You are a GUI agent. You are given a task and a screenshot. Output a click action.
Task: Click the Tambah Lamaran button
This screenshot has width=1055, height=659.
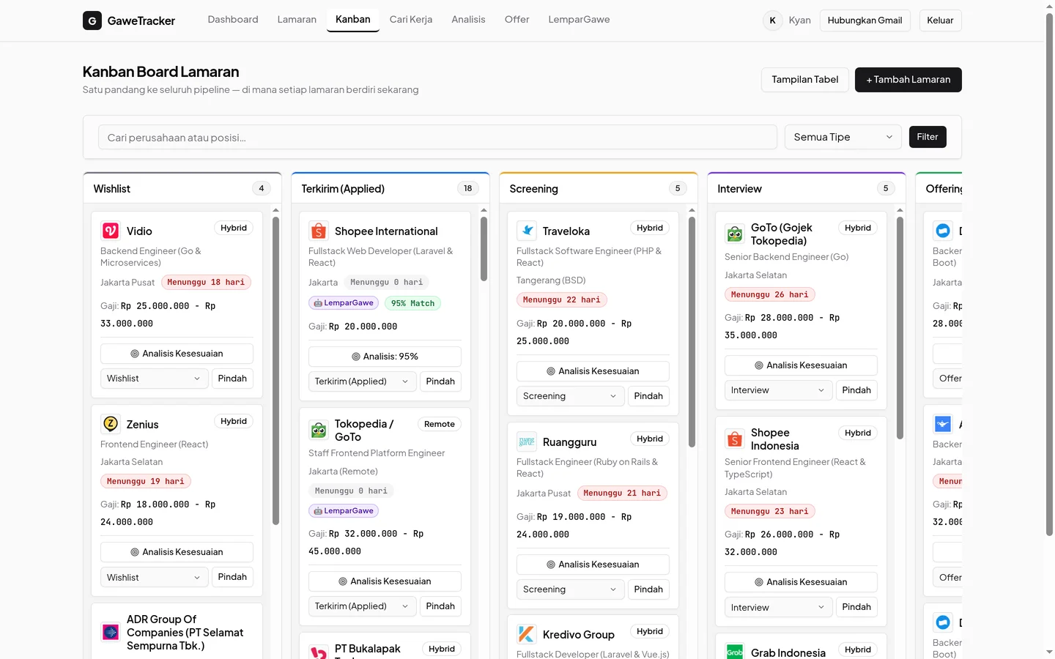908,80
